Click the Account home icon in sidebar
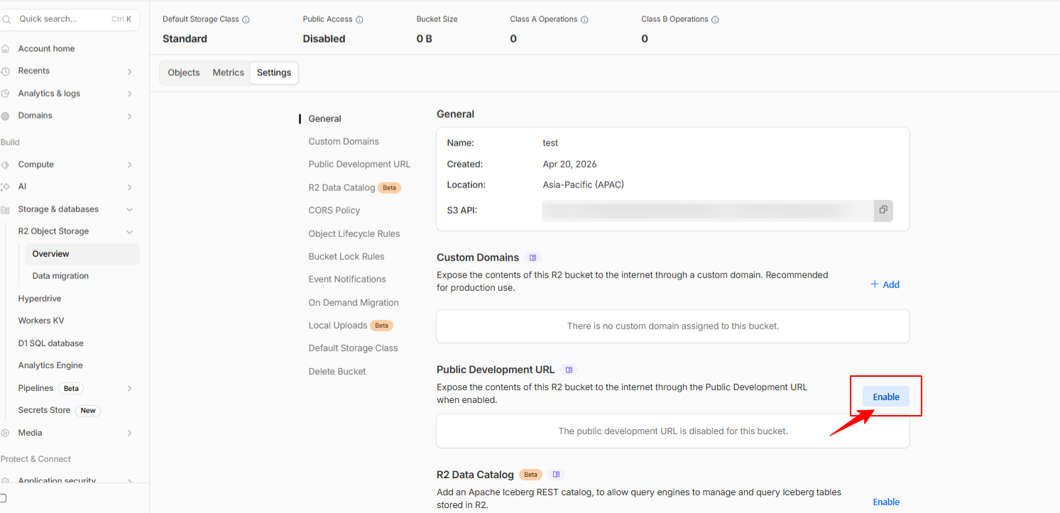This screenshot has width=1060, height=513. click(x=6, y=49)
